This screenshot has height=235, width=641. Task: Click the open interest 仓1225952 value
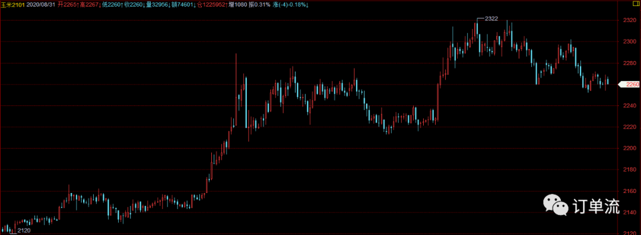pyautogui.click(x=212, y=5)
